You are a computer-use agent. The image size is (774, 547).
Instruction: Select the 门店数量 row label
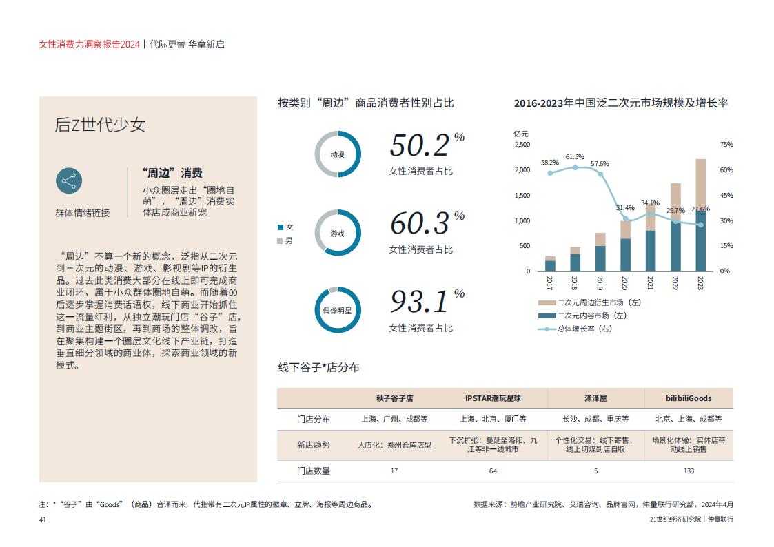click(x=313, y=471)
